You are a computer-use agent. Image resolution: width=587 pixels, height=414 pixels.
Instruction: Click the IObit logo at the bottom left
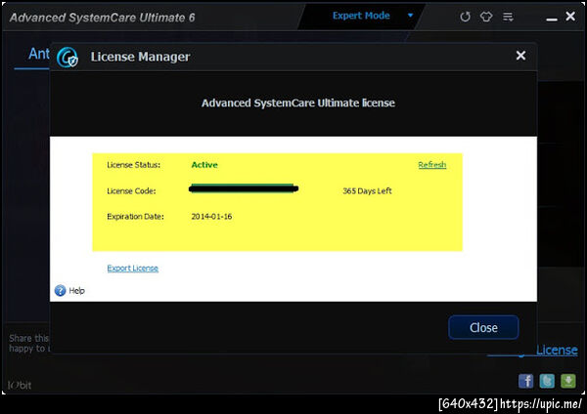click(20, 385)
